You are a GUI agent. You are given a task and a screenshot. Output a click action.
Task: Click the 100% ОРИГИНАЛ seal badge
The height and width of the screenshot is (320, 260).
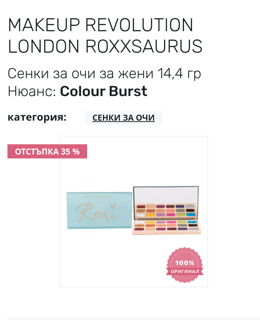(x=185, y=265)
